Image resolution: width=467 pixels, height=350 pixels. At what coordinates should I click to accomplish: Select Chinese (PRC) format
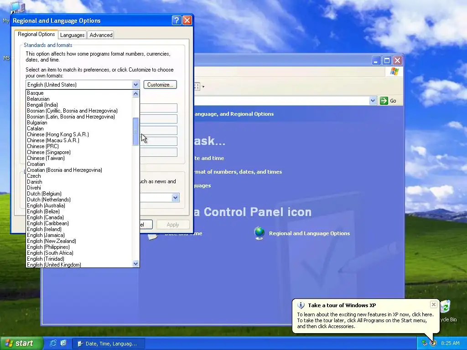click(79, 146)
